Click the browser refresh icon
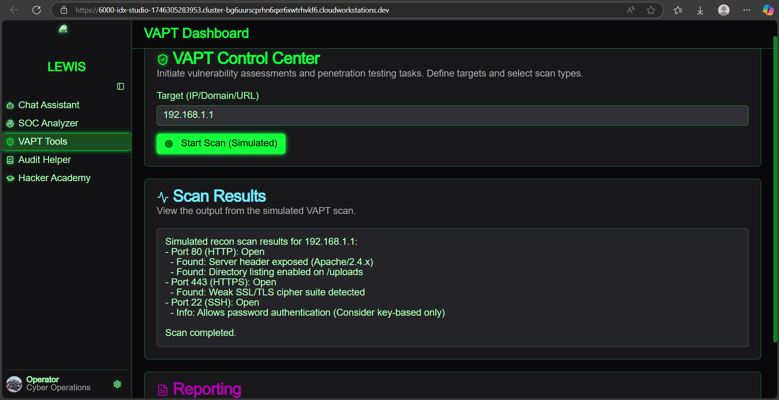Image resolution: width=779 pixels, height=400 pixels. (37, 10)
